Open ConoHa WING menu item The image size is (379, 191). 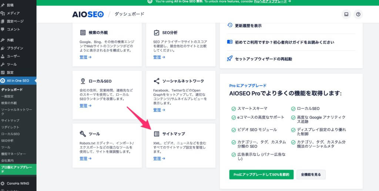click(18, 184)
